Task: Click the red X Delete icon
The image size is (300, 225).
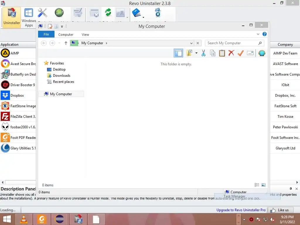Action: pos(231,53)
